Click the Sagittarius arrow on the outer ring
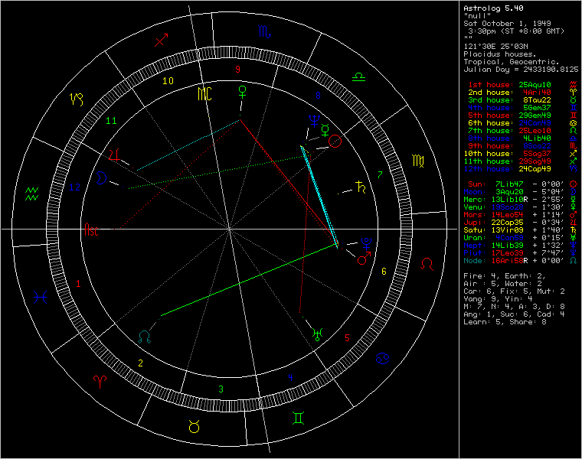582x459 pixels. [161, 41]
